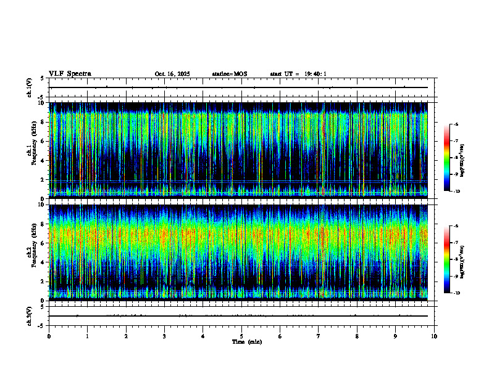Image resolution: width=489 pixels, height=377 pixels.
Task: Click the "start UT = 19:40: 1" text
Action: 298,74
